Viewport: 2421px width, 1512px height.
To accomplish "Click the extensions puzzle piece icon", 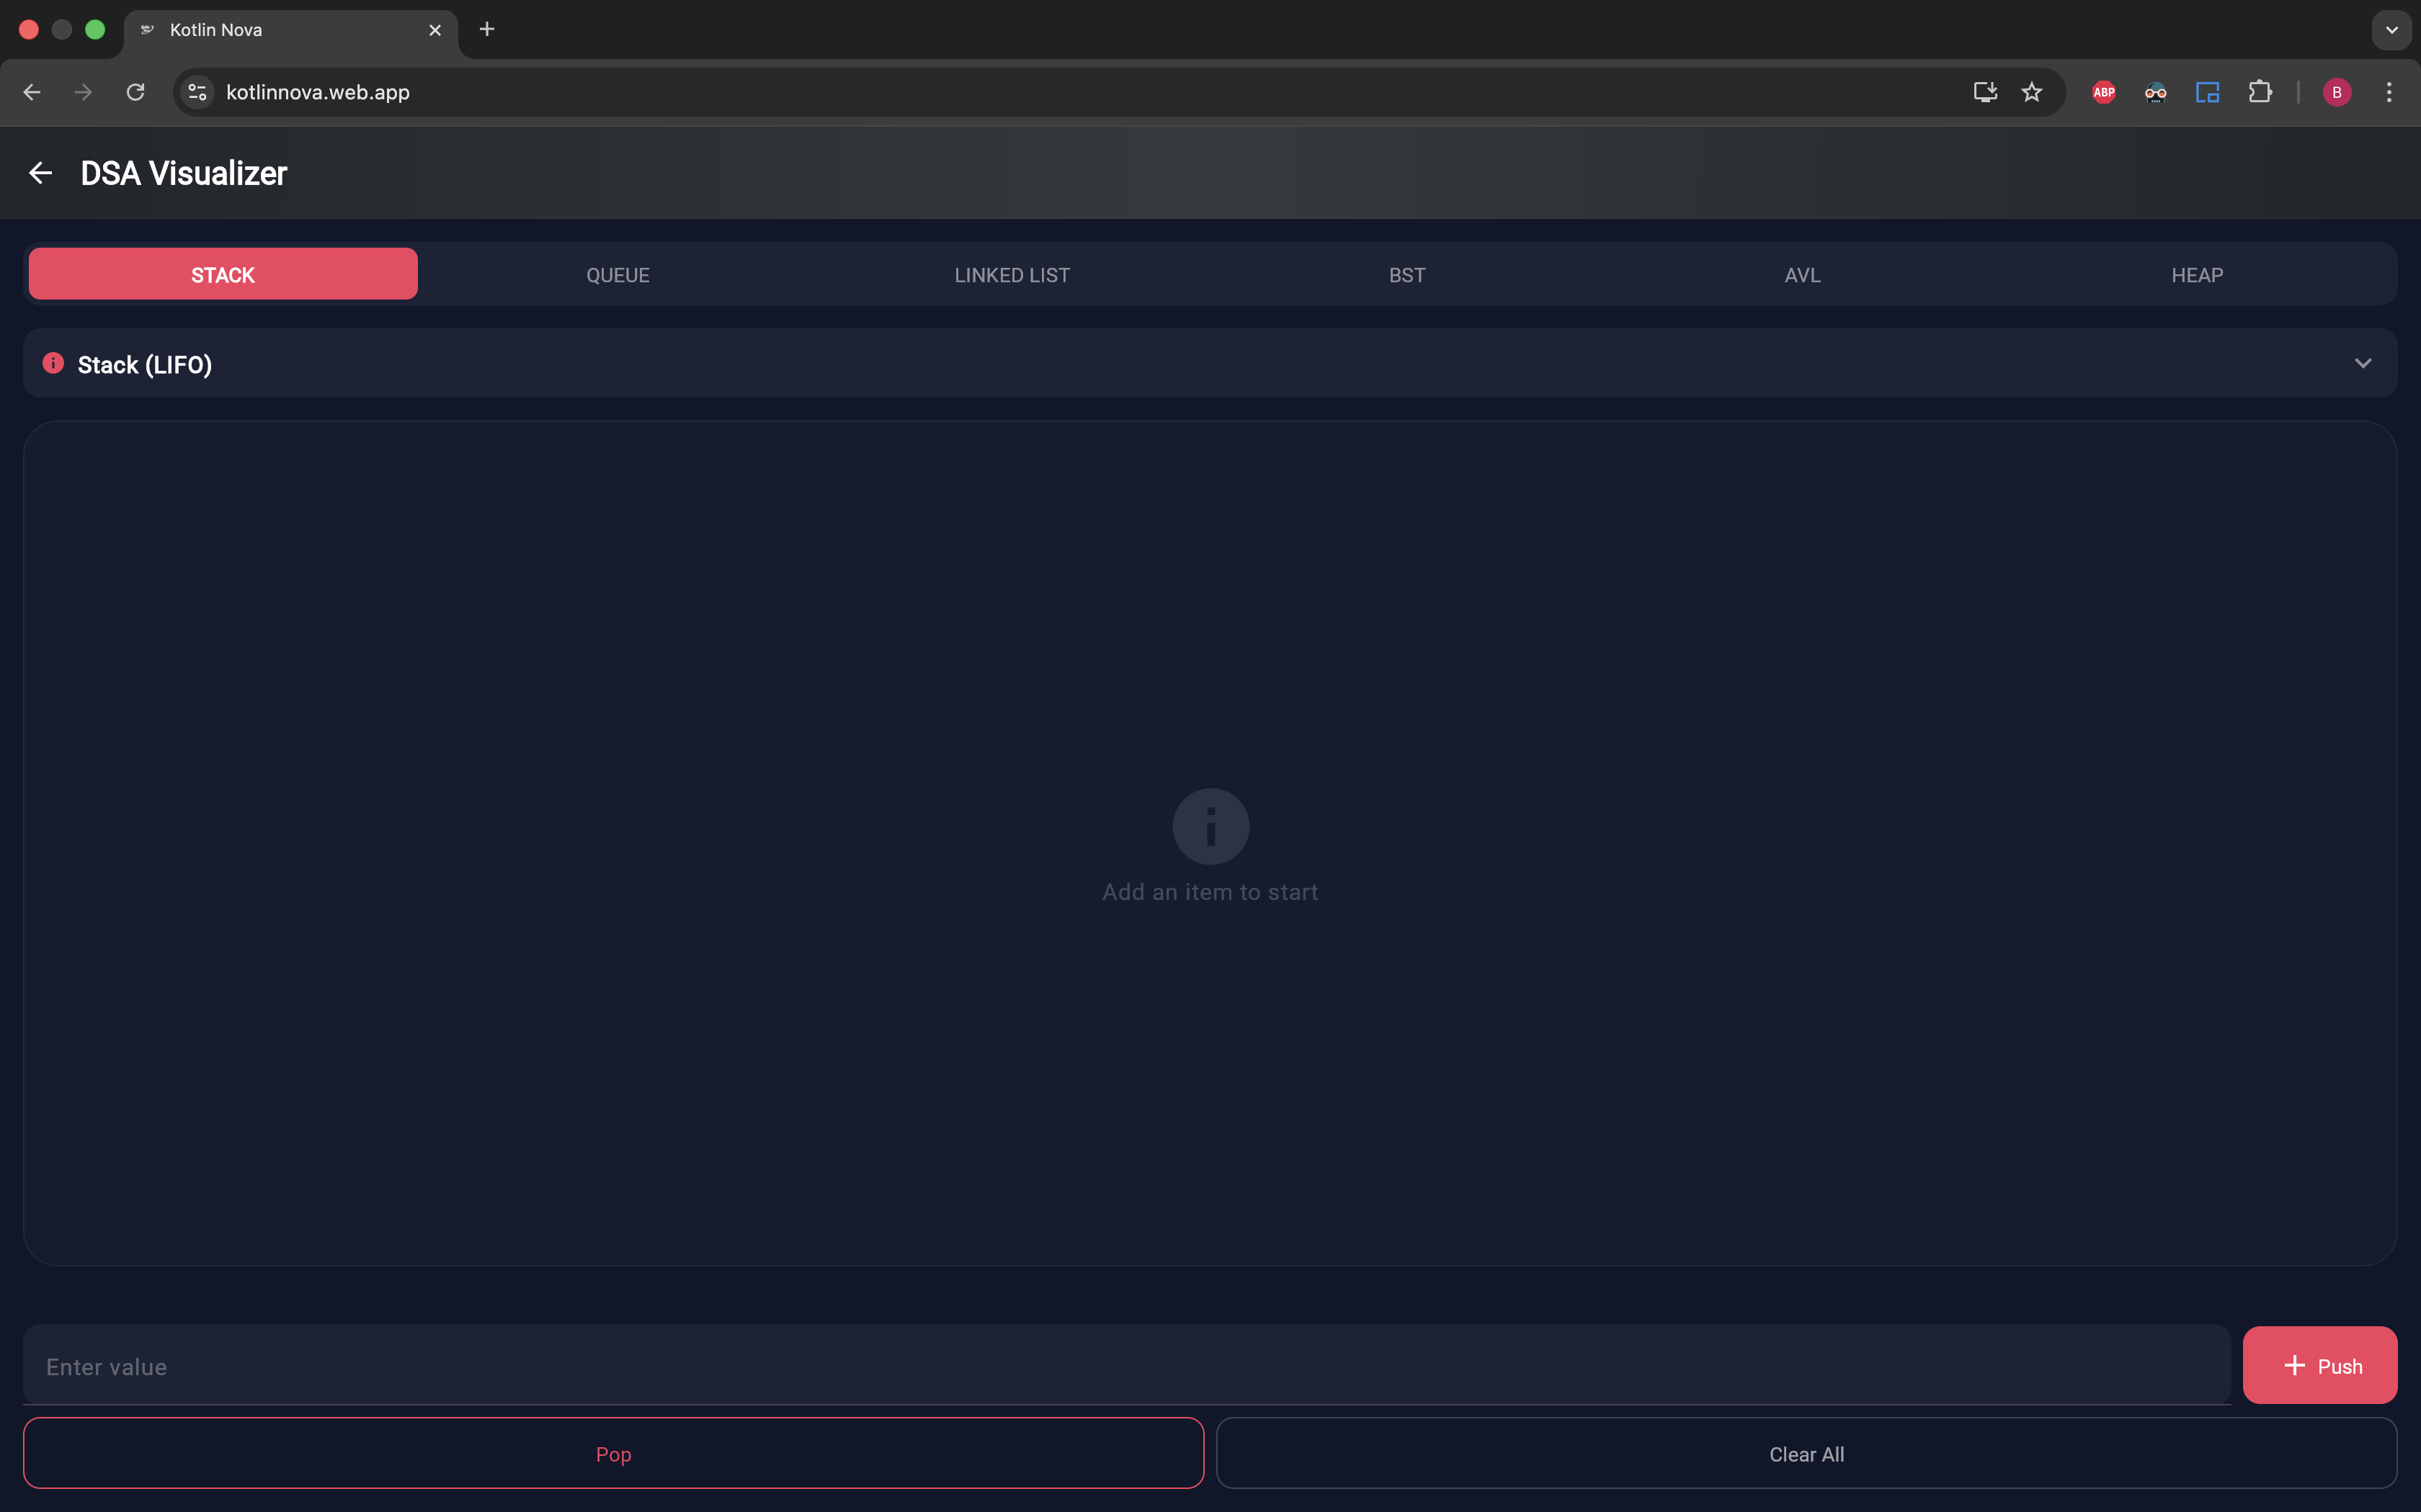I will (2261, 91).
